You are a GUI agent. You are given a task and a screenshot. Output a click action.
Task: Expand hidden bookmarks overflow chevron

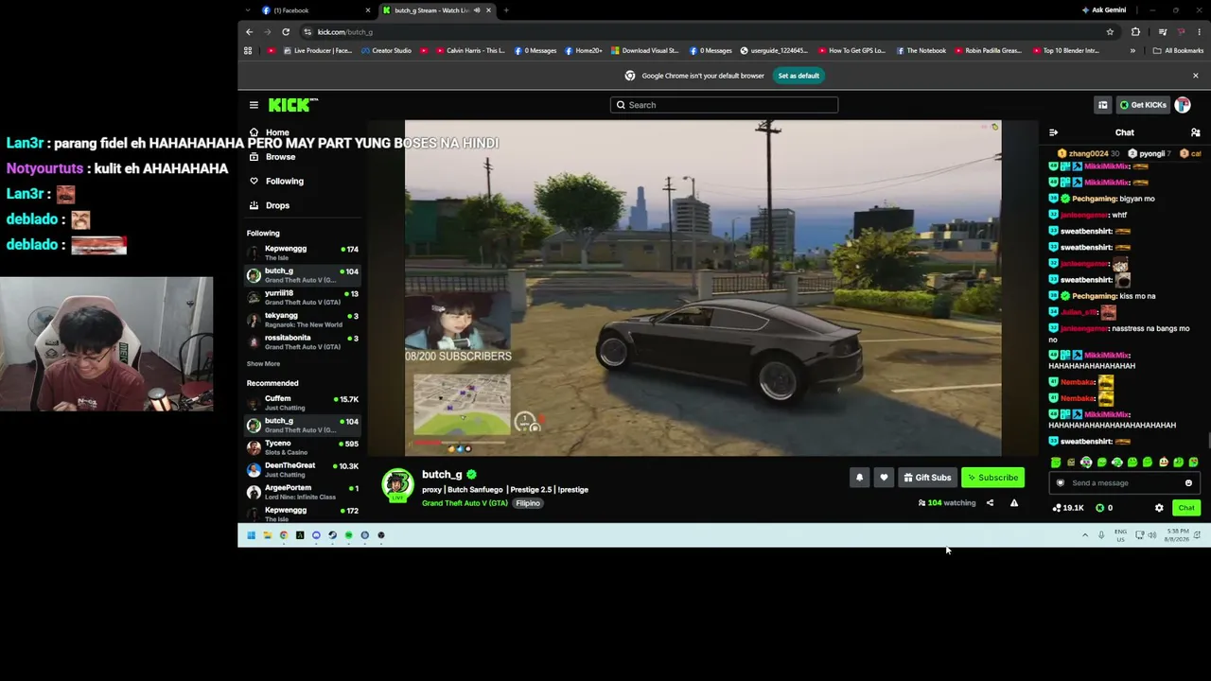[x=1132, y=51]
